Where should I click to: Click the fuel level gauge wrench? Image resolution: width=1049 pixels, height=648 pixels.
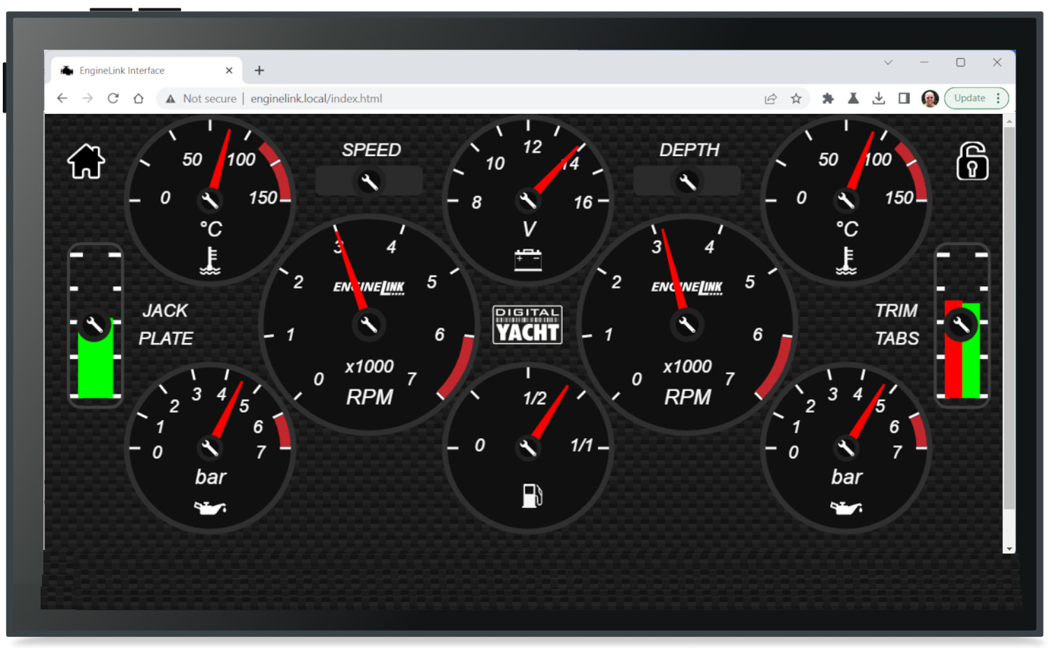coord(528,447)
